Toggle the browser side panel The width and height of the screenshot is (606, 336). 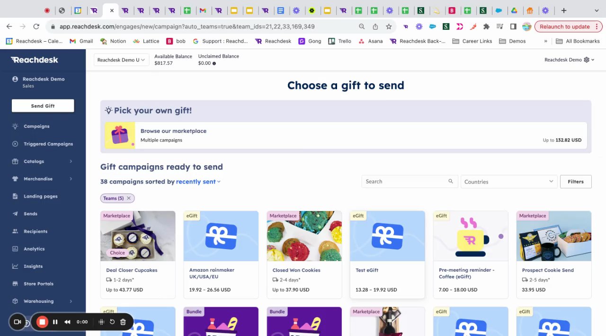point(513,27)
